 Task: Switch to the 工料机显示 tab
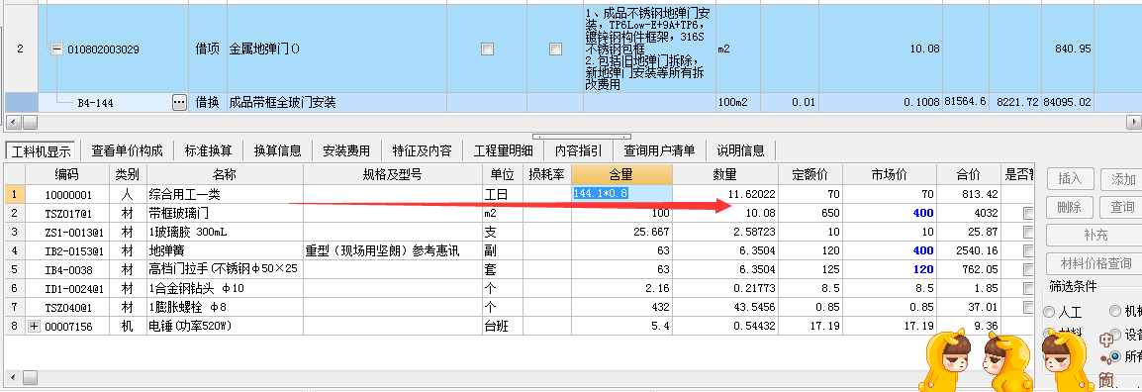pyautogui.click(x=42, y=151)
